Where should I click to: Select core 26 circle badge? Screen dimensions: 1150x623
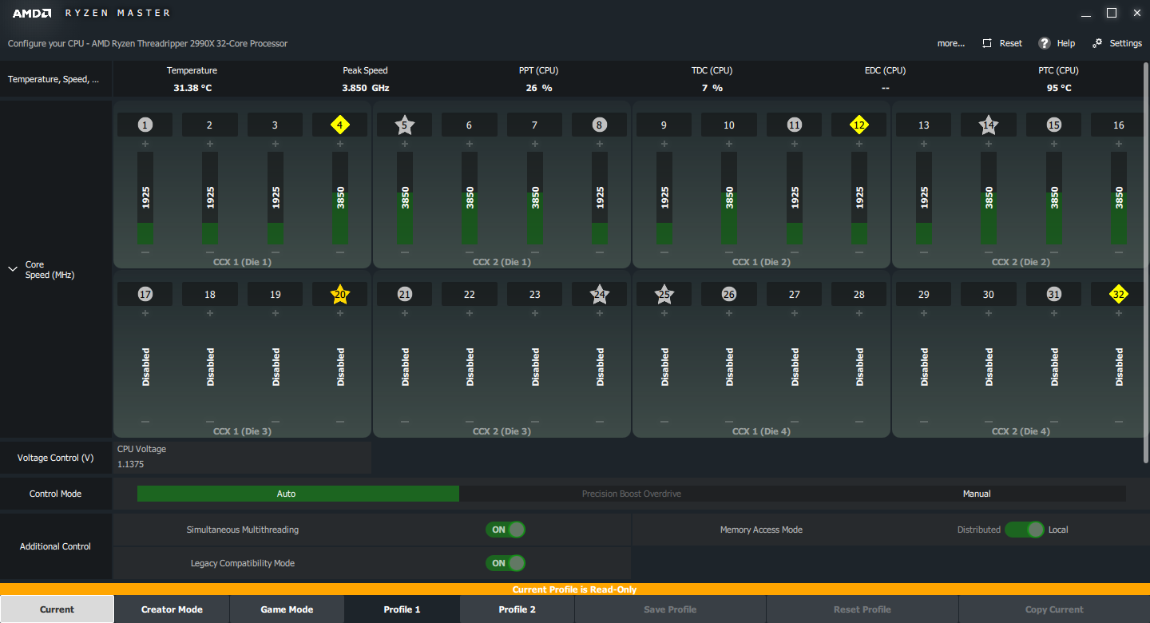click(729, 294)
